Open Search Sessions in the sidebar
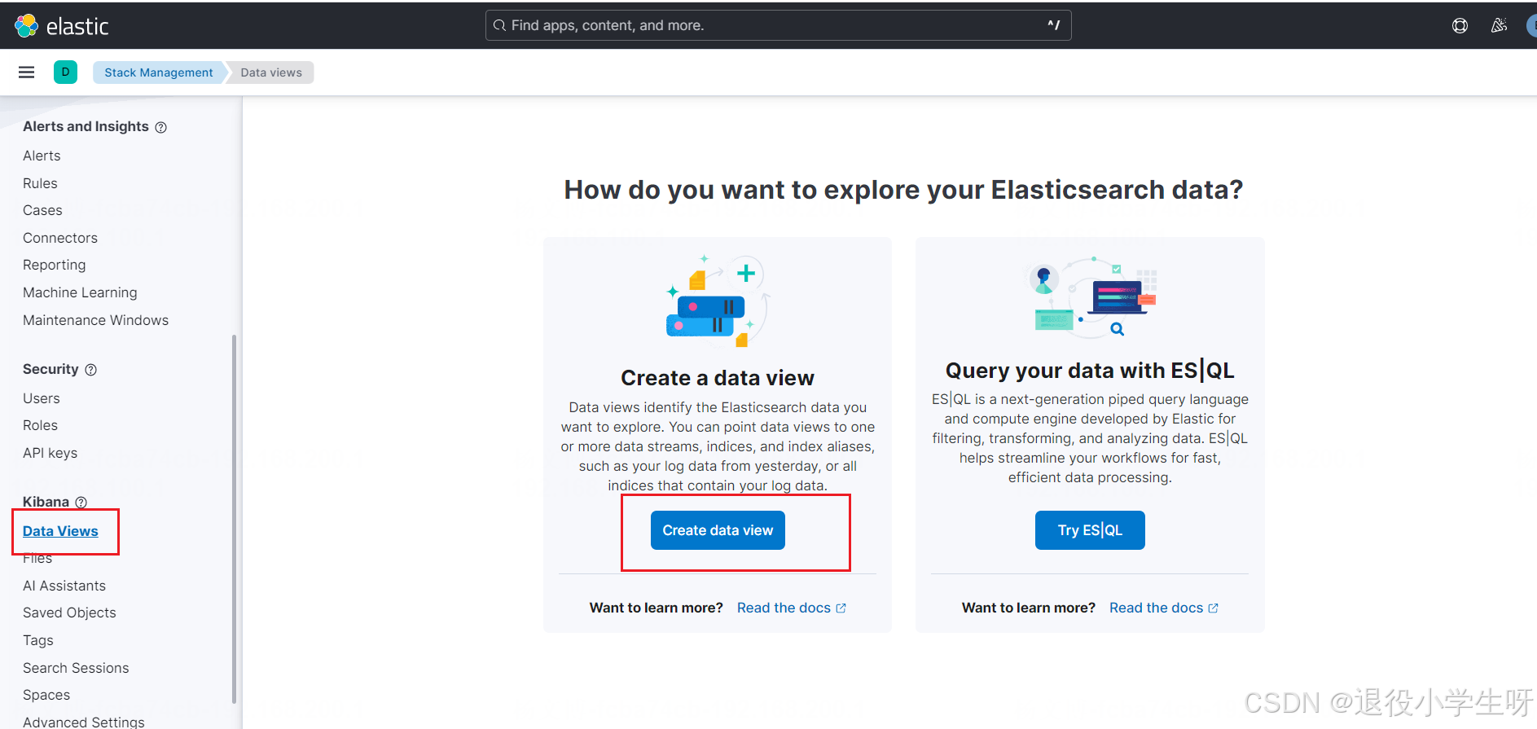Screen dimensions: 1537x729 76,668
